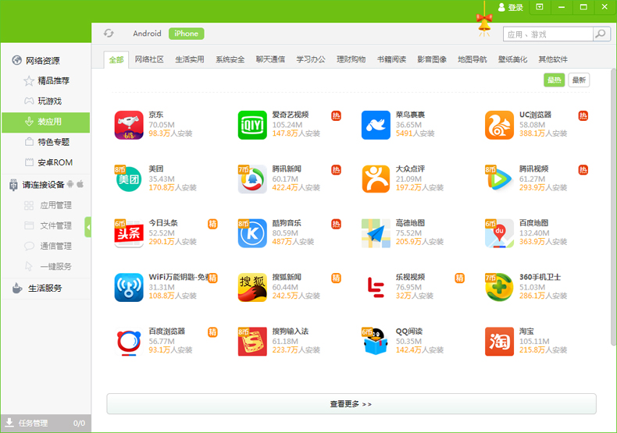This screenshot has width=617, height=433.
Task: Open the 影音图像 category tab
Action: 432,59
